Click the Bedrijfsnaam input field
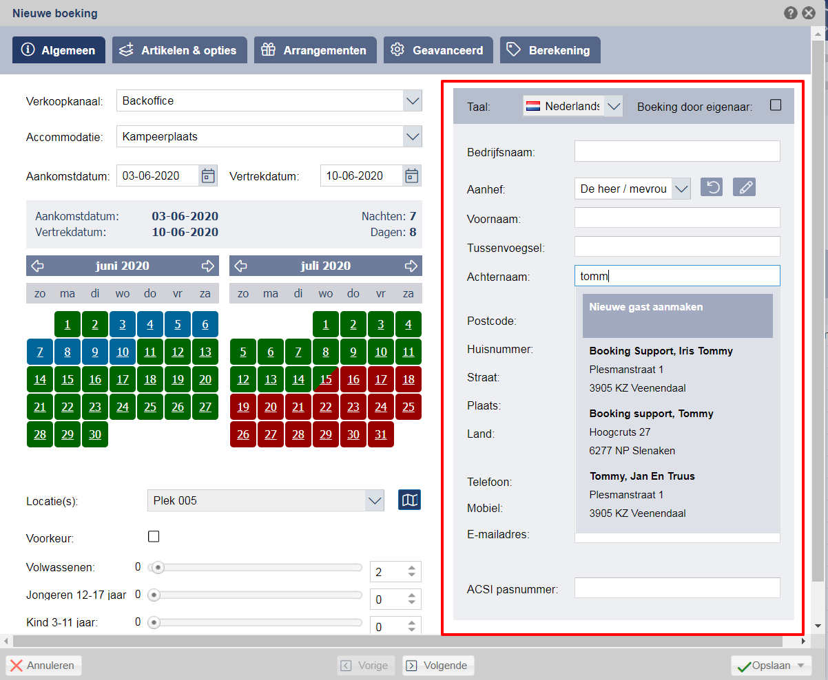Image resolution: width=828 pixels, height=680 pixels. (677, 151)
